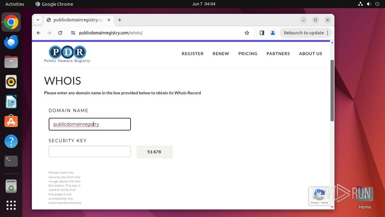Select the WHOIS heading text

[63, 81]
